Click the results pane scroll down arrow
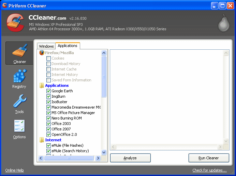Screen dimensions: 236x176 click(x=226, y=141)
